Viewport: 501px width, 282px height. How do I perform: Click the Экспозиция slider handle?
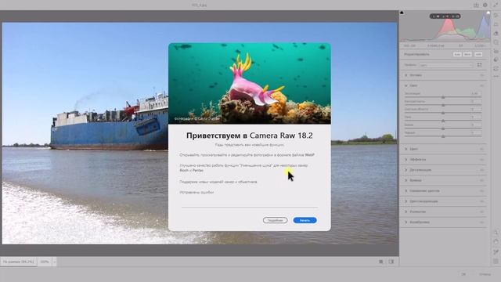443,97
